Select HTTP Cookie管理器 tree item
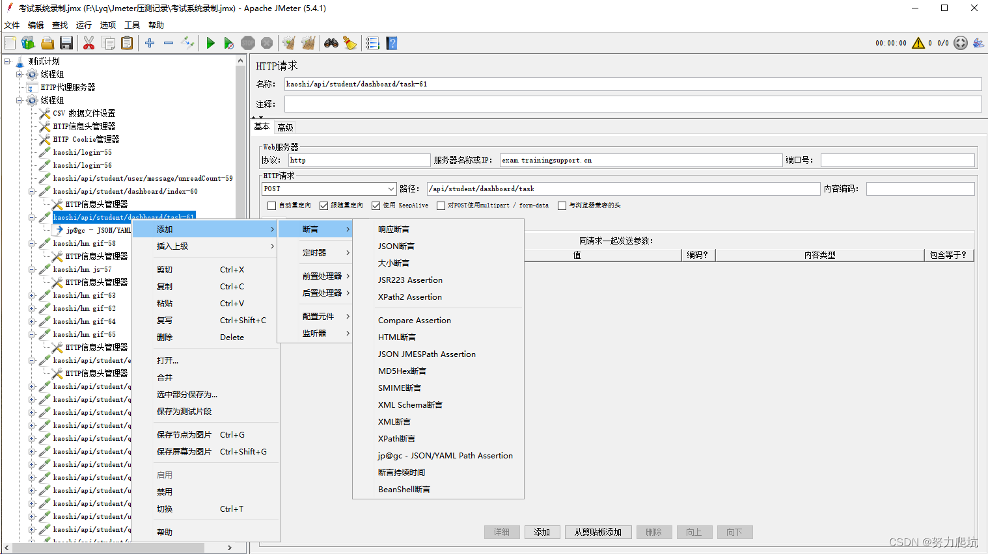This screenshot has width=988, height=554. [x=86, y=139]
